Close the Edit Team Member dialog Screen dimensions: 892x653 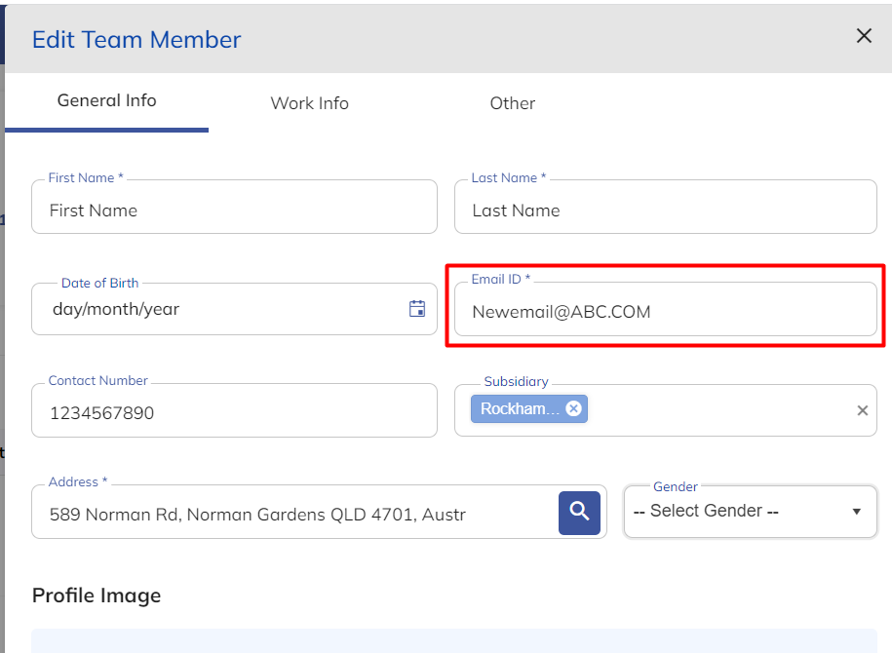[863, 36]
